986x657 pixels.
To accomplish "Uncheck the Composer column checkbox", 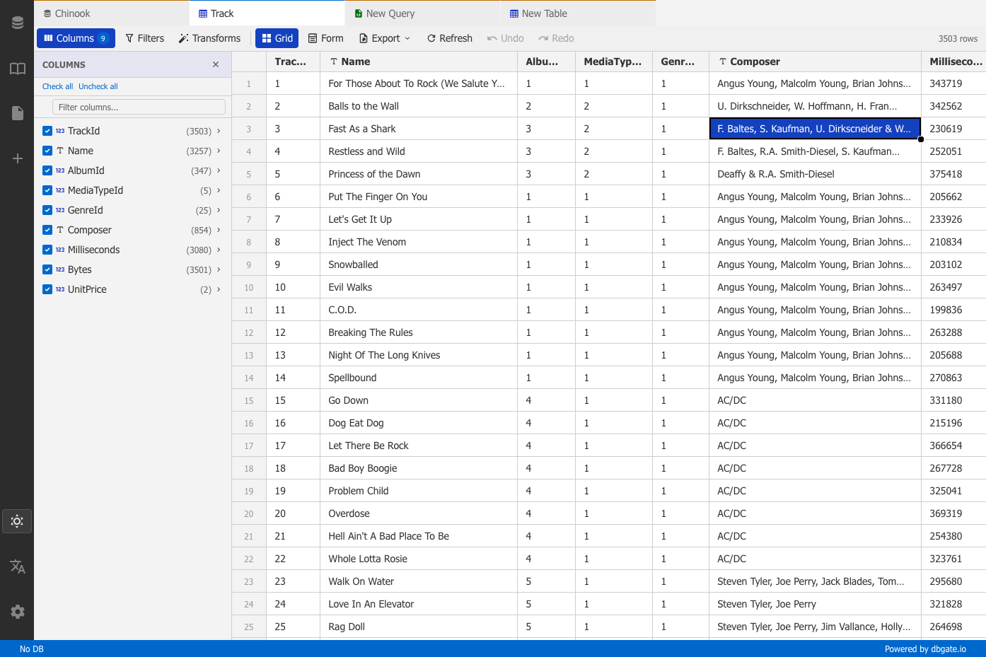I will click(x=47, y=230).
